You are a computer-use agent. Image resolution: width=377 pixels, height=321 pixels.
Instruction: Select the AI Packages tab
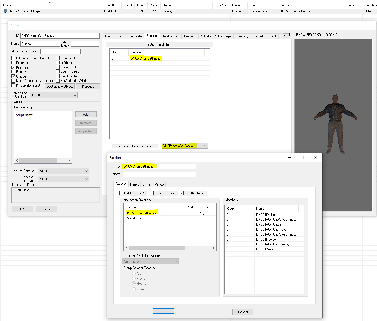point(223,36)
